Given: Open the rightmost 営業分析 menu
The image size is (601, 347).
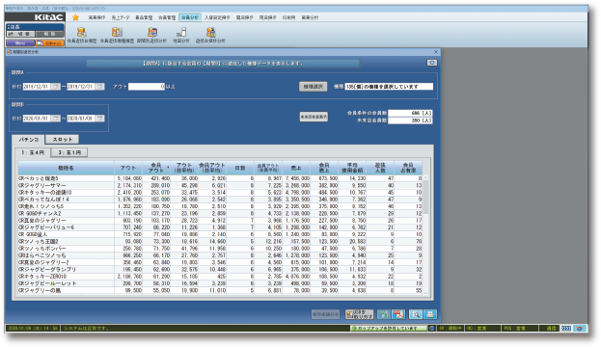Looking at the screenshot, I should tap(310, 17).
